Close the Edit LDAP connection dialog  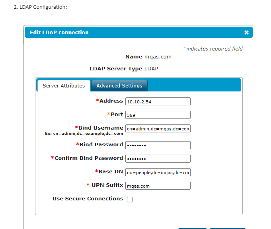pos(246,32)
